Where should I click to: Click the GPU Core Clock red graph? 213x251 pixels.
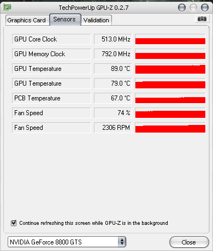coord(170,39)
